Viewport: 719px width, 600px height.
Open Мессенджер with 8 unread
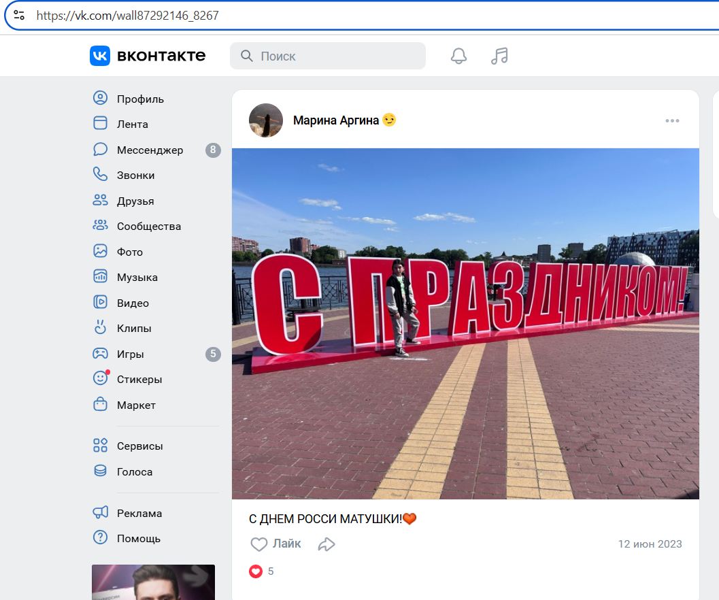150,150
